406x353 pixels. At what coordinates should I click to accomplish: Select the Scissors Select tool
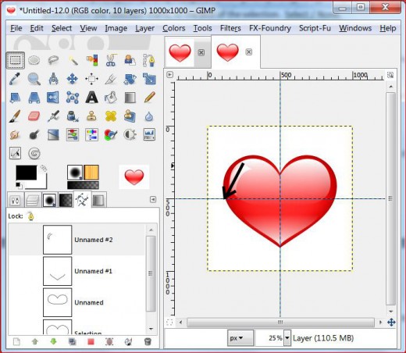[x=111, y=60]
